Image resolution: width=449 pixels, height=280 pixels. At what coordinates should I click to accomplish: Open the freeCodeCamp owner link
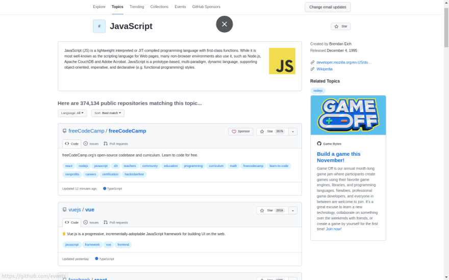pyautogui.click(x=86, y=131)
